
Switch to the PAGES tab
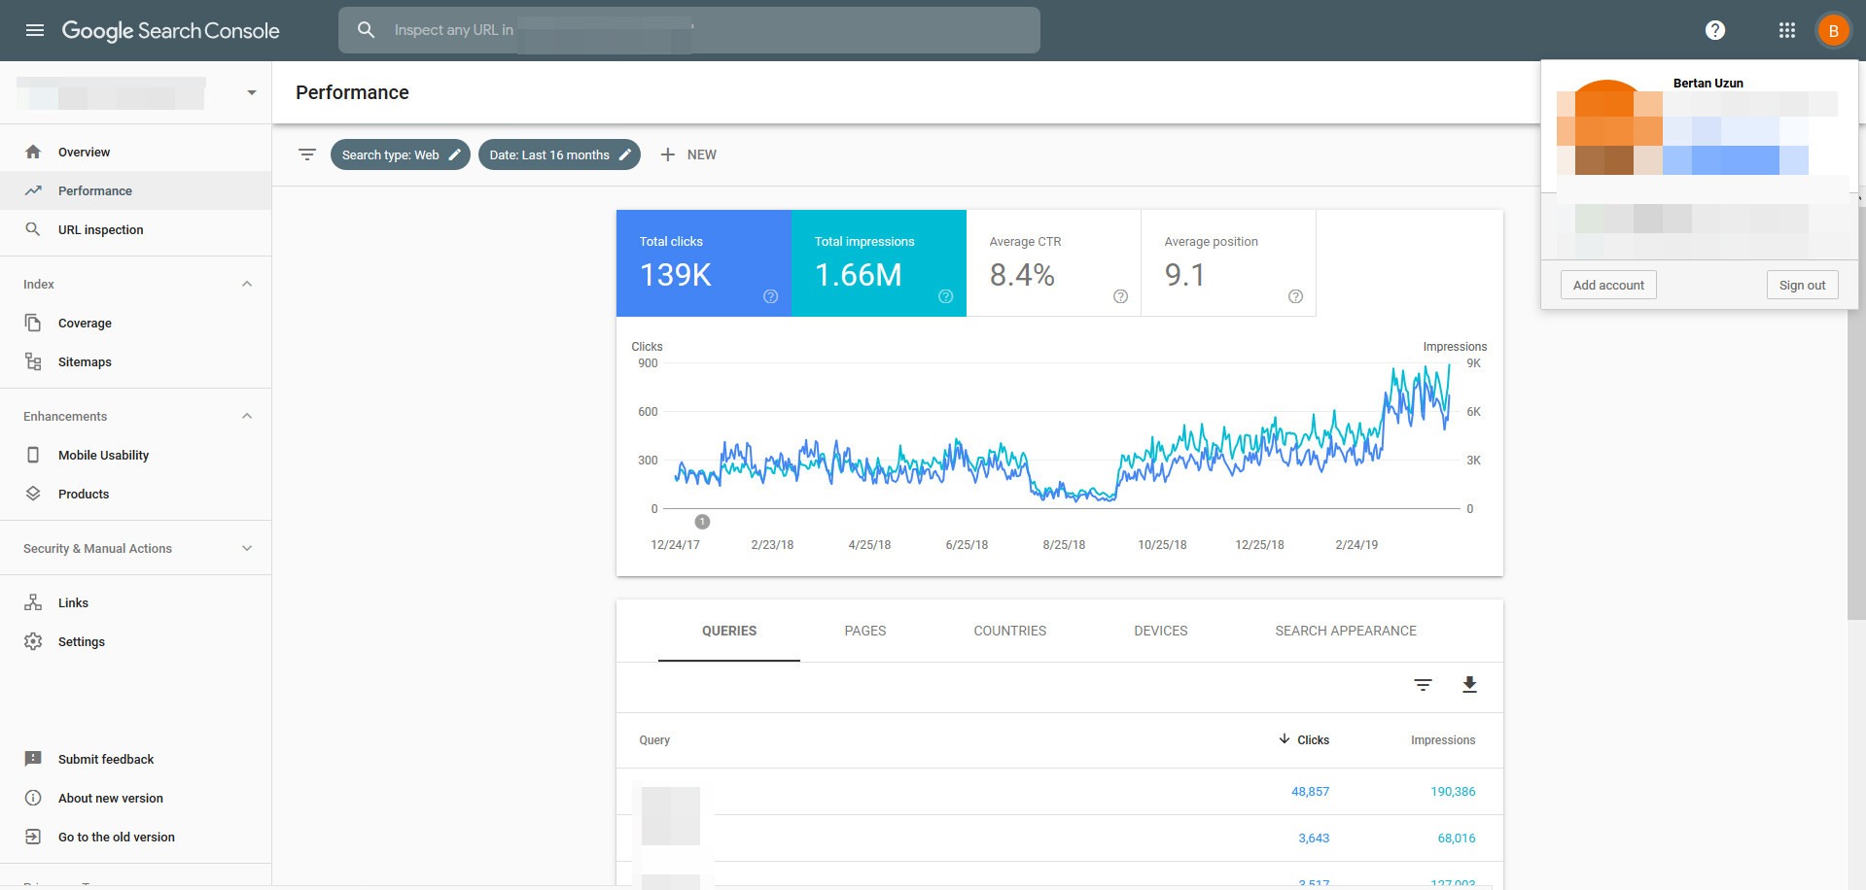point(865,631)
